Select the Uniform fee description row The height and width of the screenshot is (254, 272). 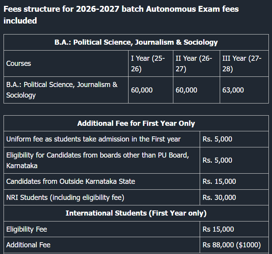(x=94, y=139)
